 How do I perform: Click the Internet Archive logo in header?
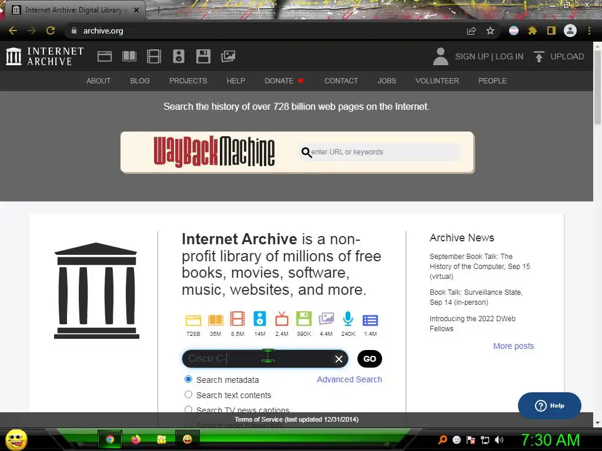[45, 56]
